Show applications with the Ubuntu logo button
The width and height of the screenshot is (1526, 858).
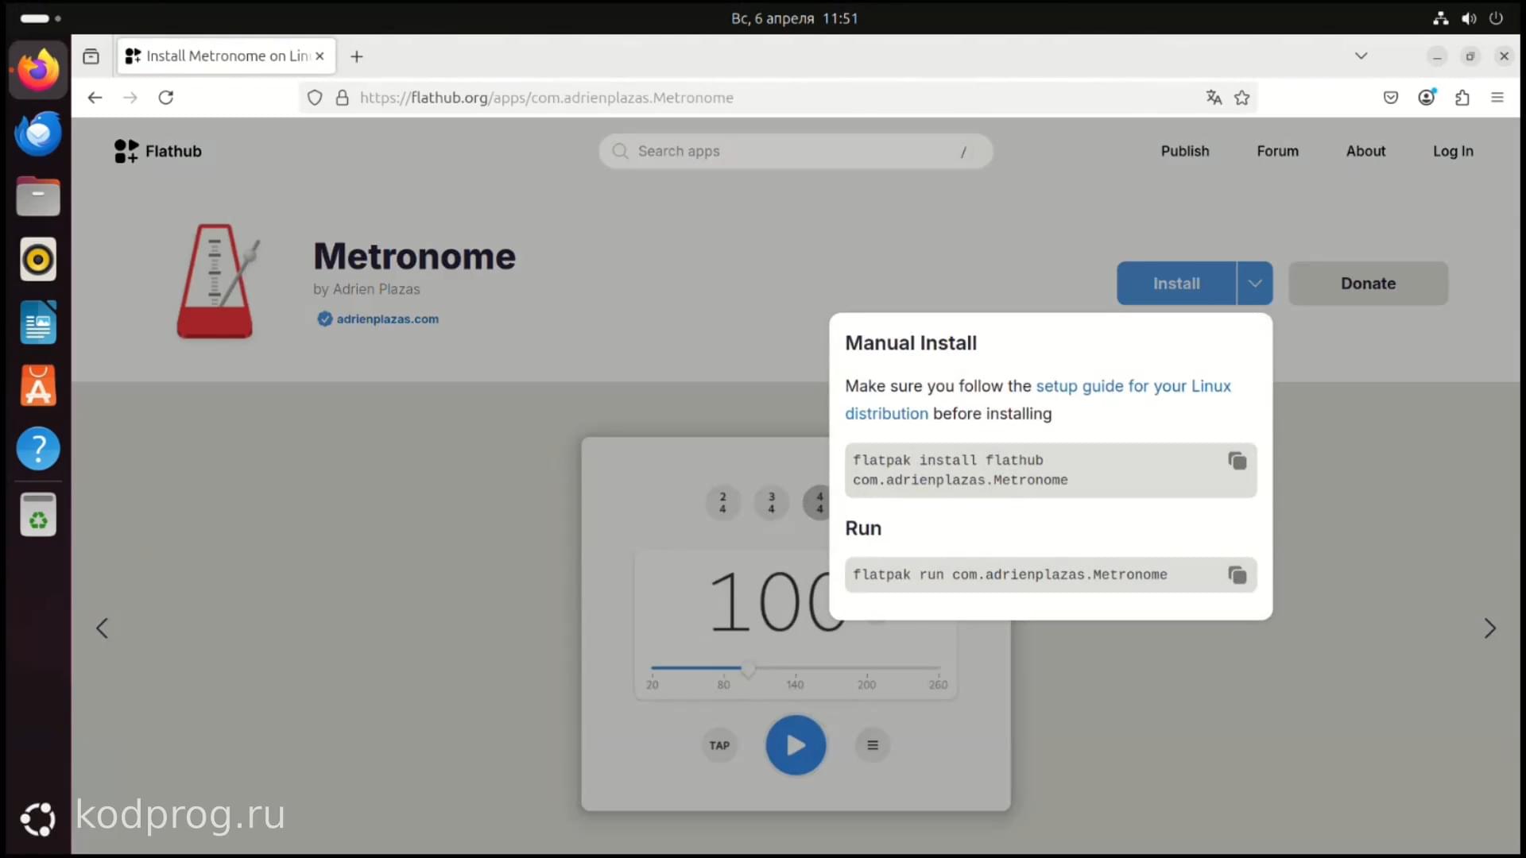[x=38, y=819]
